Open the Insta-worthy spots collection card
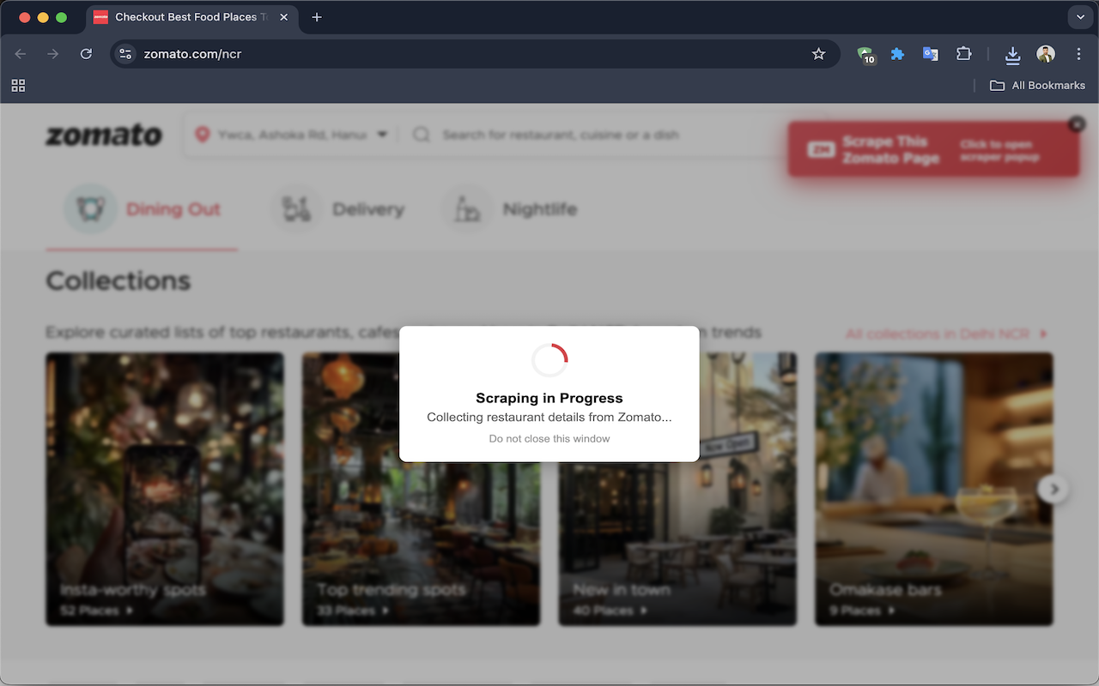Viewport: 1099px width, 686px height. pos(165,489)
